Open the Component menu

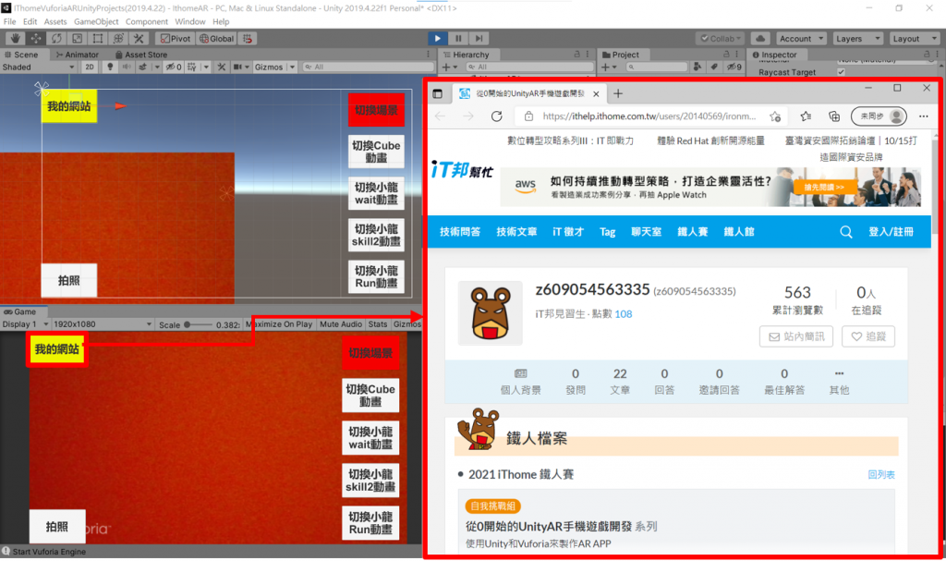coord(147,22)
